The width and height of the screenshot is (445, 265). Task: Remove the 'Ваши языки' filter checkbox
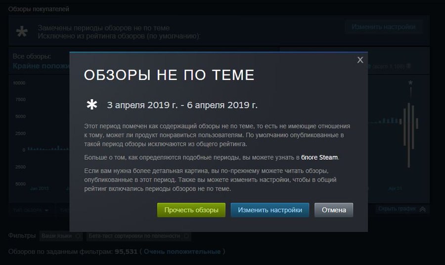click(78, 236)
